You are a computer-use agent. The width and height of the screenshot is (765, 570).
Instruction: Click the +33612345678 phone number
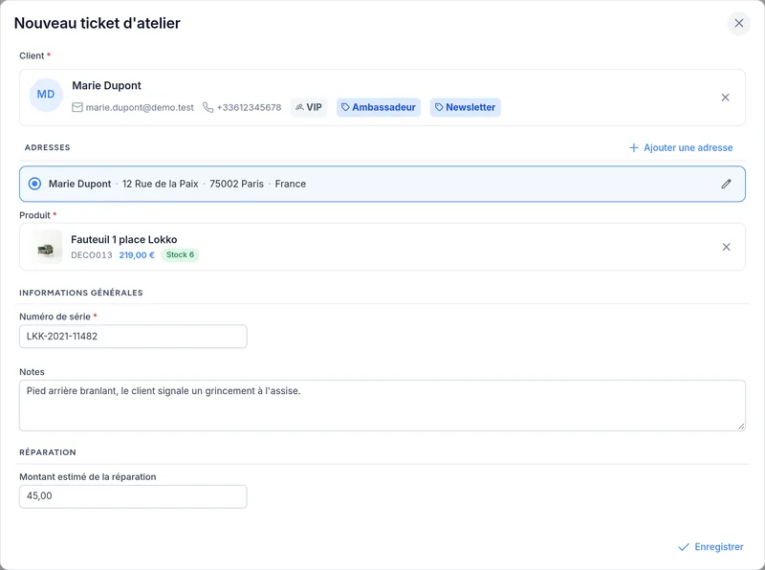[249, 107]
